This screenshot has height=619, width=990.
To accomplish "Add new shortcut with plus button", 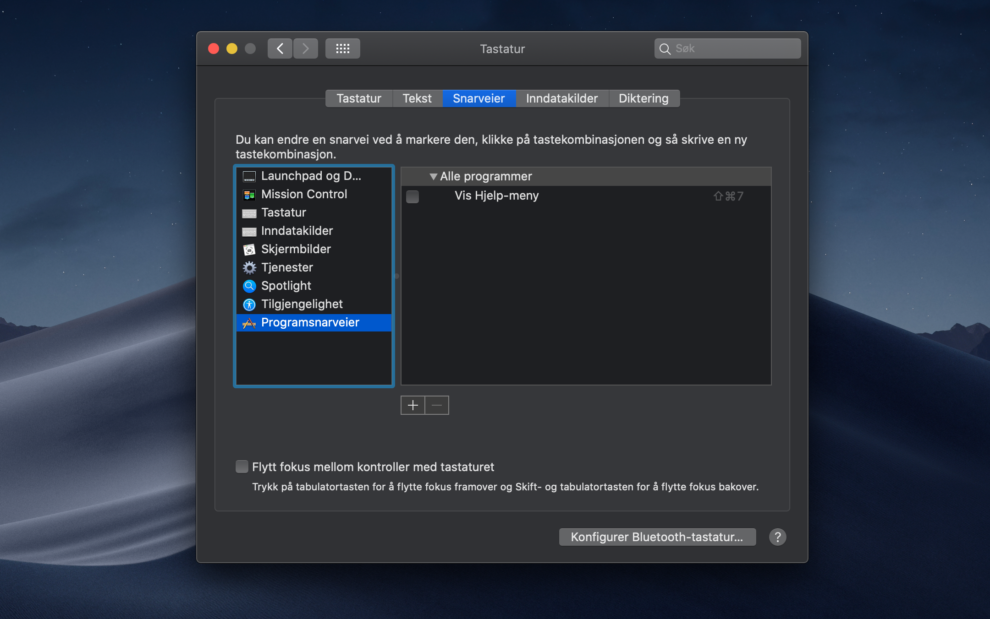I will [412, 405].
